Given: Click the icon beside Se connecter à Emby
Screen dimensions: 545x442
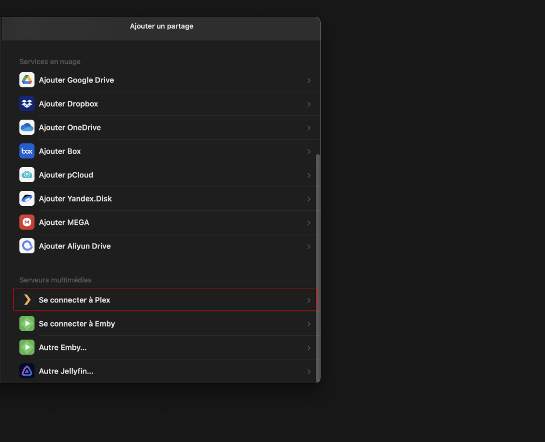Looking at the screenshot, I should tap(27, 323).
